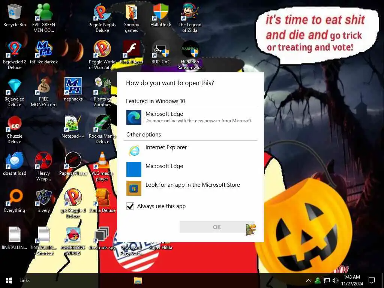Image resolution: width=384 pixels, height=288 pixels.
Task: Select Plants vs Zombies desktop icon
Action: click(x=102, y=92)
